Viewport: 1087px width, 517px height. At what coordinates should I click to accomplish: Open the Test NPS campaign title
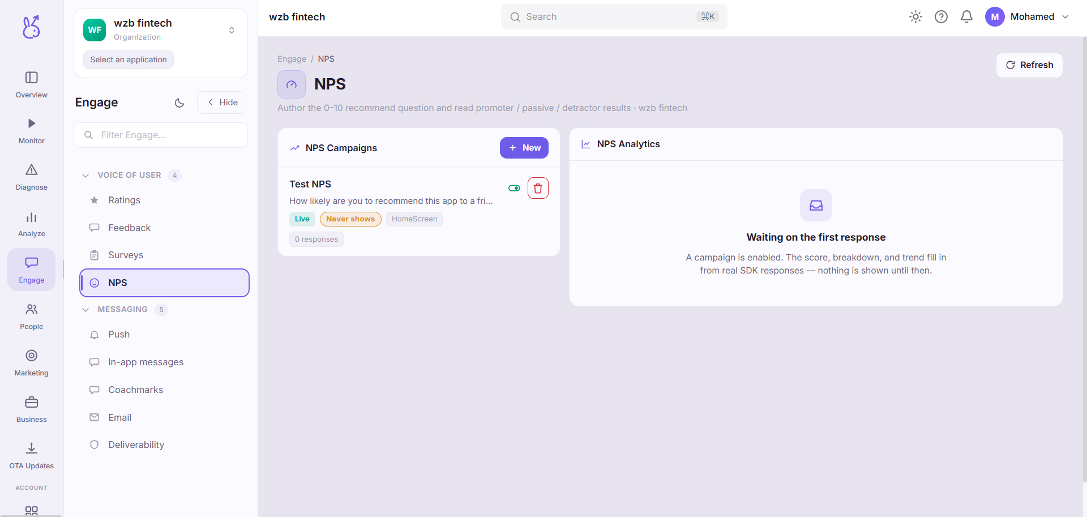[310, 184]
